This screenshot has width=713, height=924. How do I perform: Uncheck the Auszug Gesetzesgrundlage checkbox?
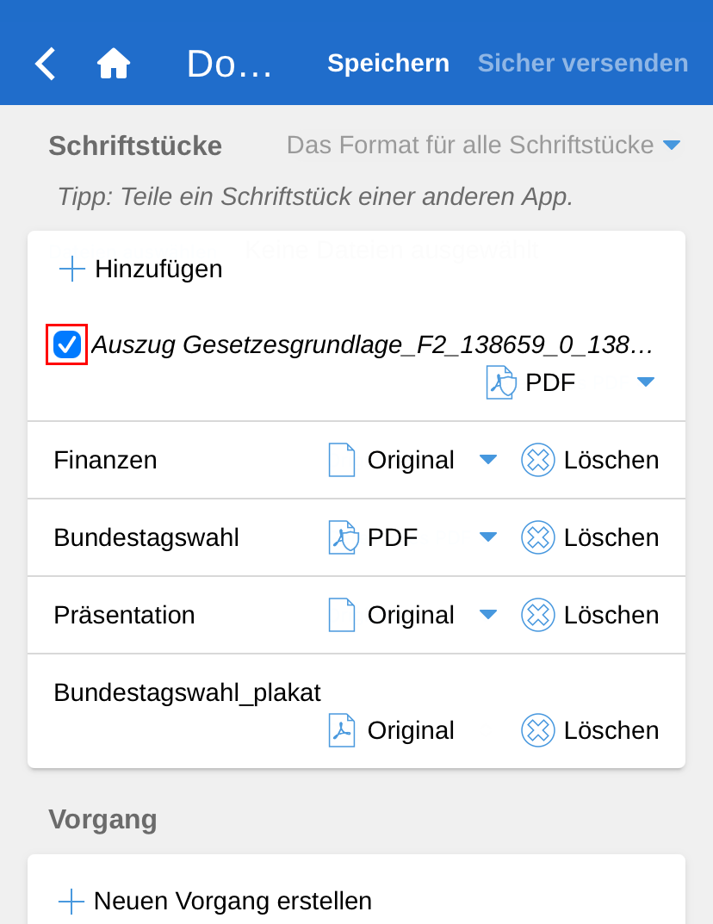(67, 344)
